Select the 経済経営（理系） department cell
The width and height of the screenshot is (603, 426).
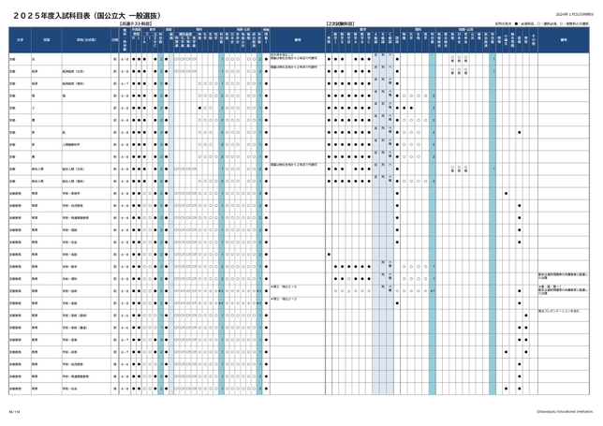tap(77, 82)
